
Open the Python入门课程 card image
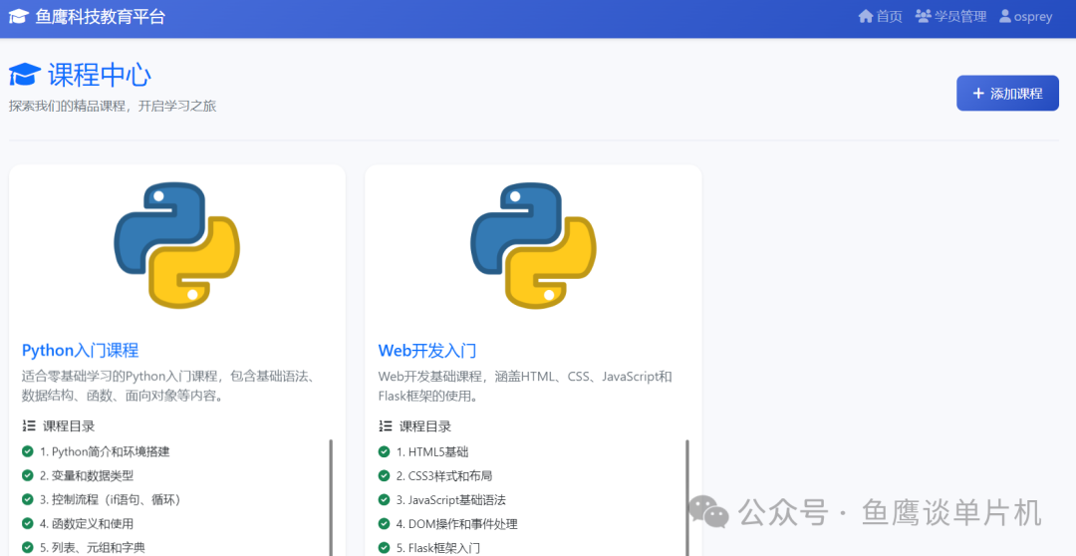click(177, 245)
